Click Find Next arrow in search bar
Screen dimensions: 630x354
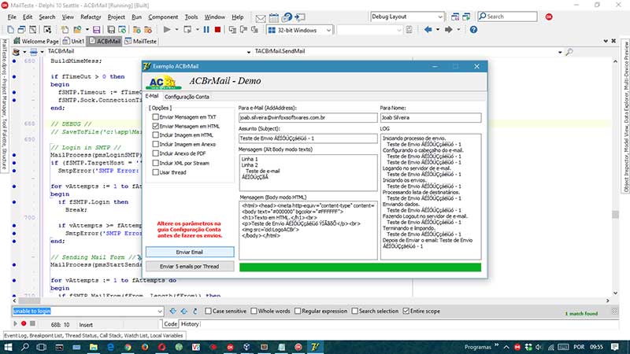172,311
